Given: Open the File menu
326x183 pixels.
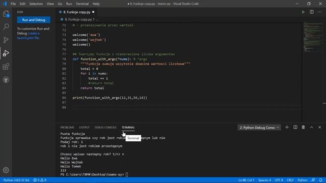Looking at the screenshot, I should coord(13,4).
